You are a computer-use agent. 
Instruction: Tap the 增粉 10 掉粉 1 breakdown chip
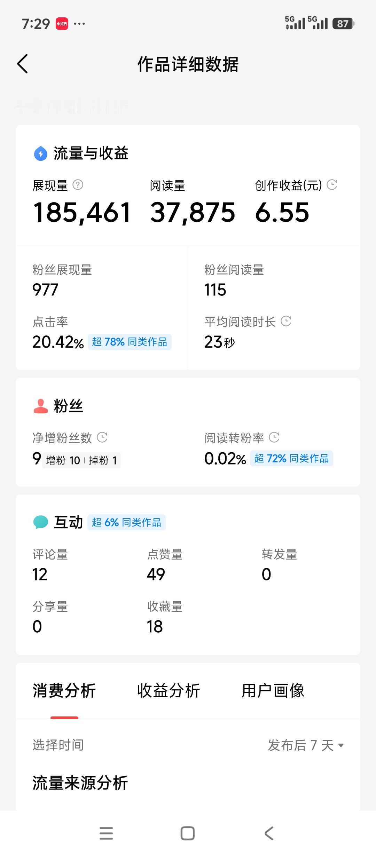pyautogui.click(x=81, y=460)
